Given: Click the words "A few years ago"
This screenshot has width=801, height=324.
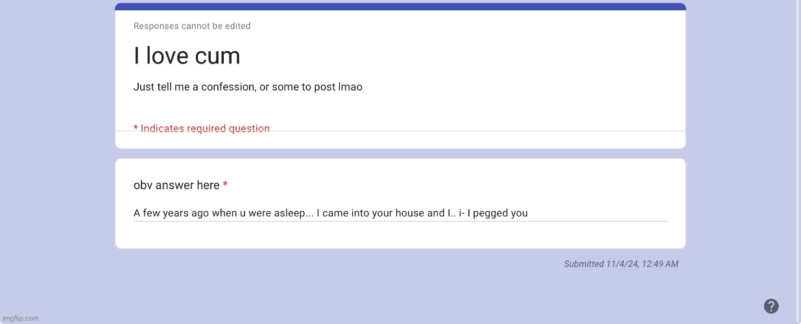Looking at the screenshot, I should (171, 213).
